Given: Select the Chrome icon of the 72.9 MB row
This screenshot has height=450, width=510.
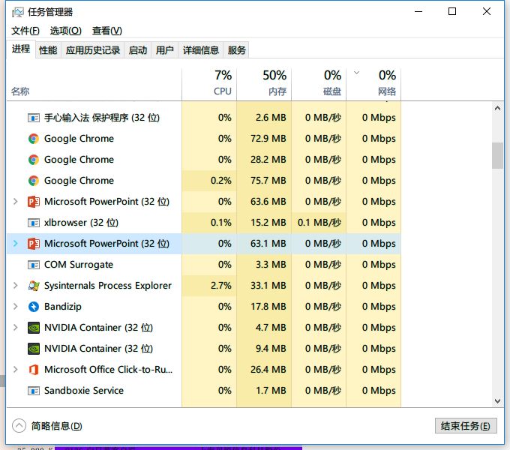Looking at the screenshot, I should (34, 139).
